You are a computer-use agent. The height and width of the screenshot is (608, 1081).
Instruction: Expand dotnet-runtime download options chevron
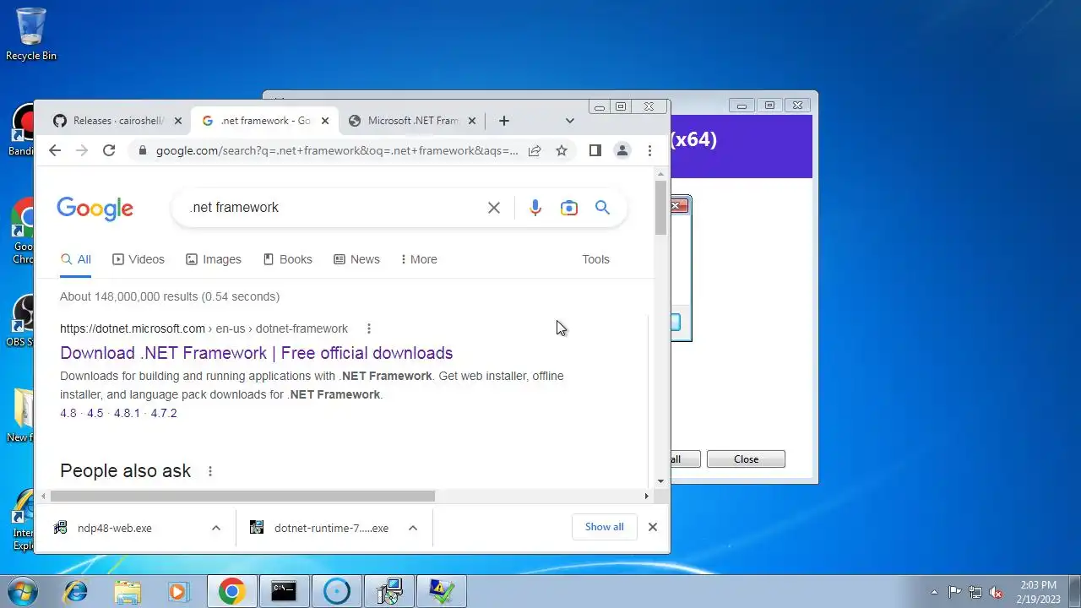(413, 528)
